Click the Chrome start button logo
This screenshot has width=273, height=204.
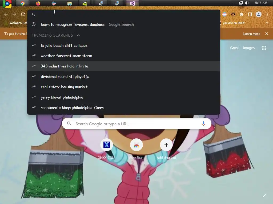pyautogui.click(x=7, y=4)
